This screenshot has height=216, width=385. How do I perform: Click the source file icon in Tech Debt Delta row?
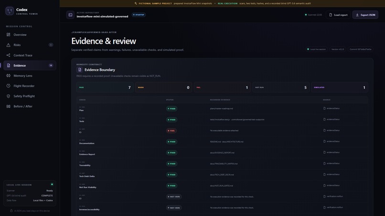click(324, 175)
